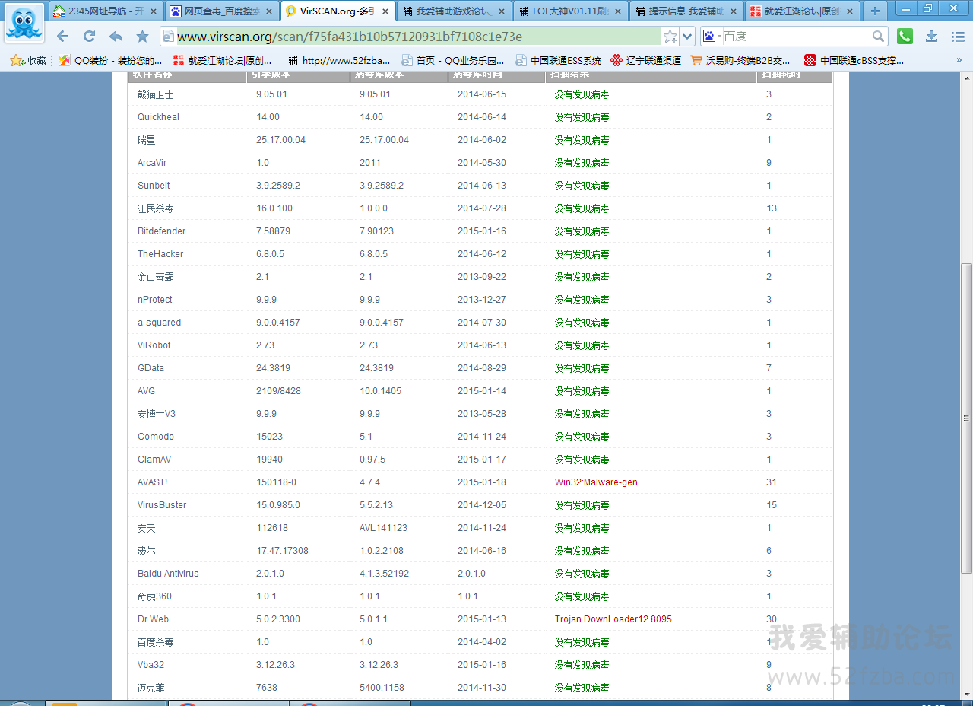Click the virscan.org URL address field
Viewport: 973px width, 706px height.
point(417,37)
